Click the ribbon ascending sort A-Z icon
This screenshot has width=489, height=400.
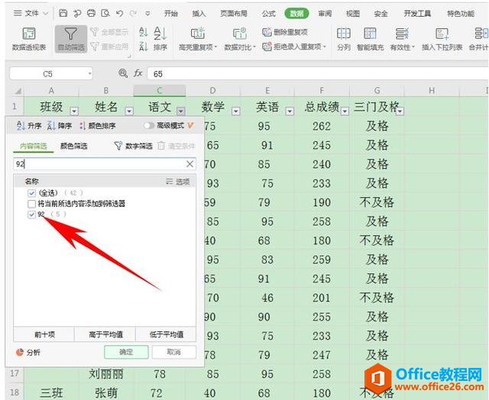coord(143,32)
